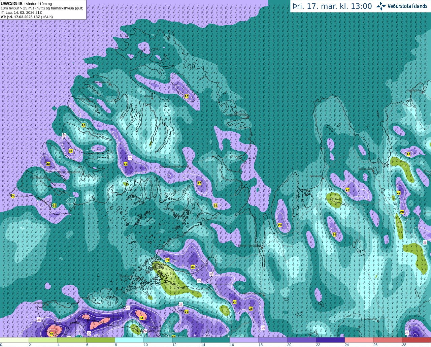Click the Bergstaðir station label
The height and width of the screenshot is (347, 431).
coord(366,169)
